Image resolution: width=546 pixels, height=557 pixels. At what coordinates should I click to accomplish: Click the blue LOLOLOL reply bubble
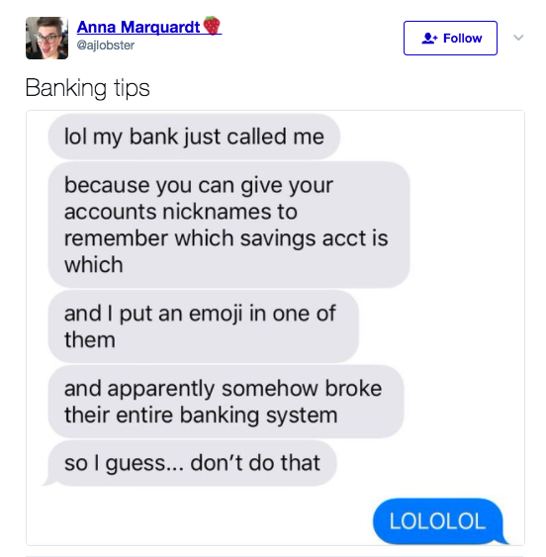tap(437, 521)
